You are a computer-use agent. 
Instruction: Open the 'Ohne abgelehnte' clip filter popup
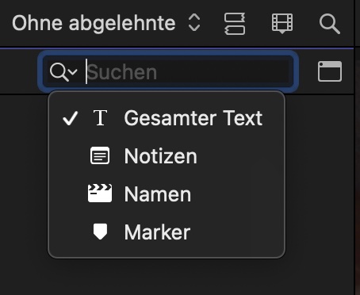106,23
